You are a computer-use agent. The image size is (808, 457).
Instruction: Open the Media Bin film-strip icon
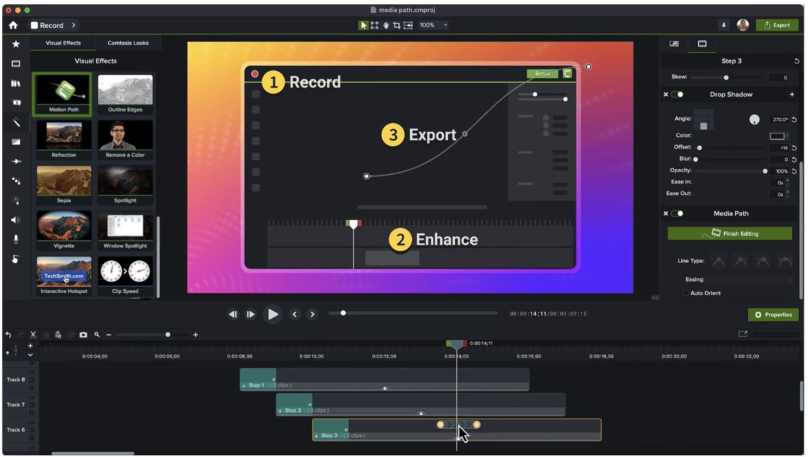16,64
